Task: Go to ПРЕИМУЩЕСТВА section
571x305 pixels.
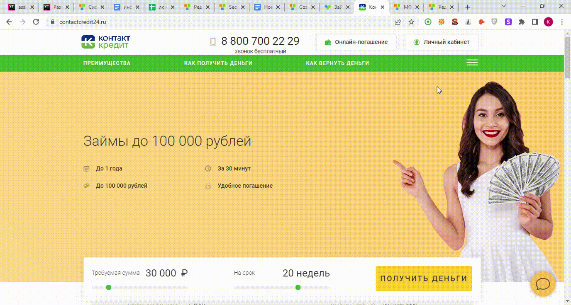Action: click(107, 63)
